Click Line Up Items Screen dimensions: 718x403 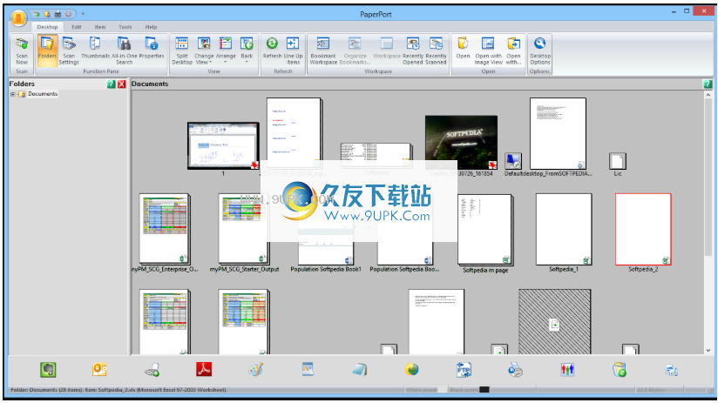pos(293,50)
